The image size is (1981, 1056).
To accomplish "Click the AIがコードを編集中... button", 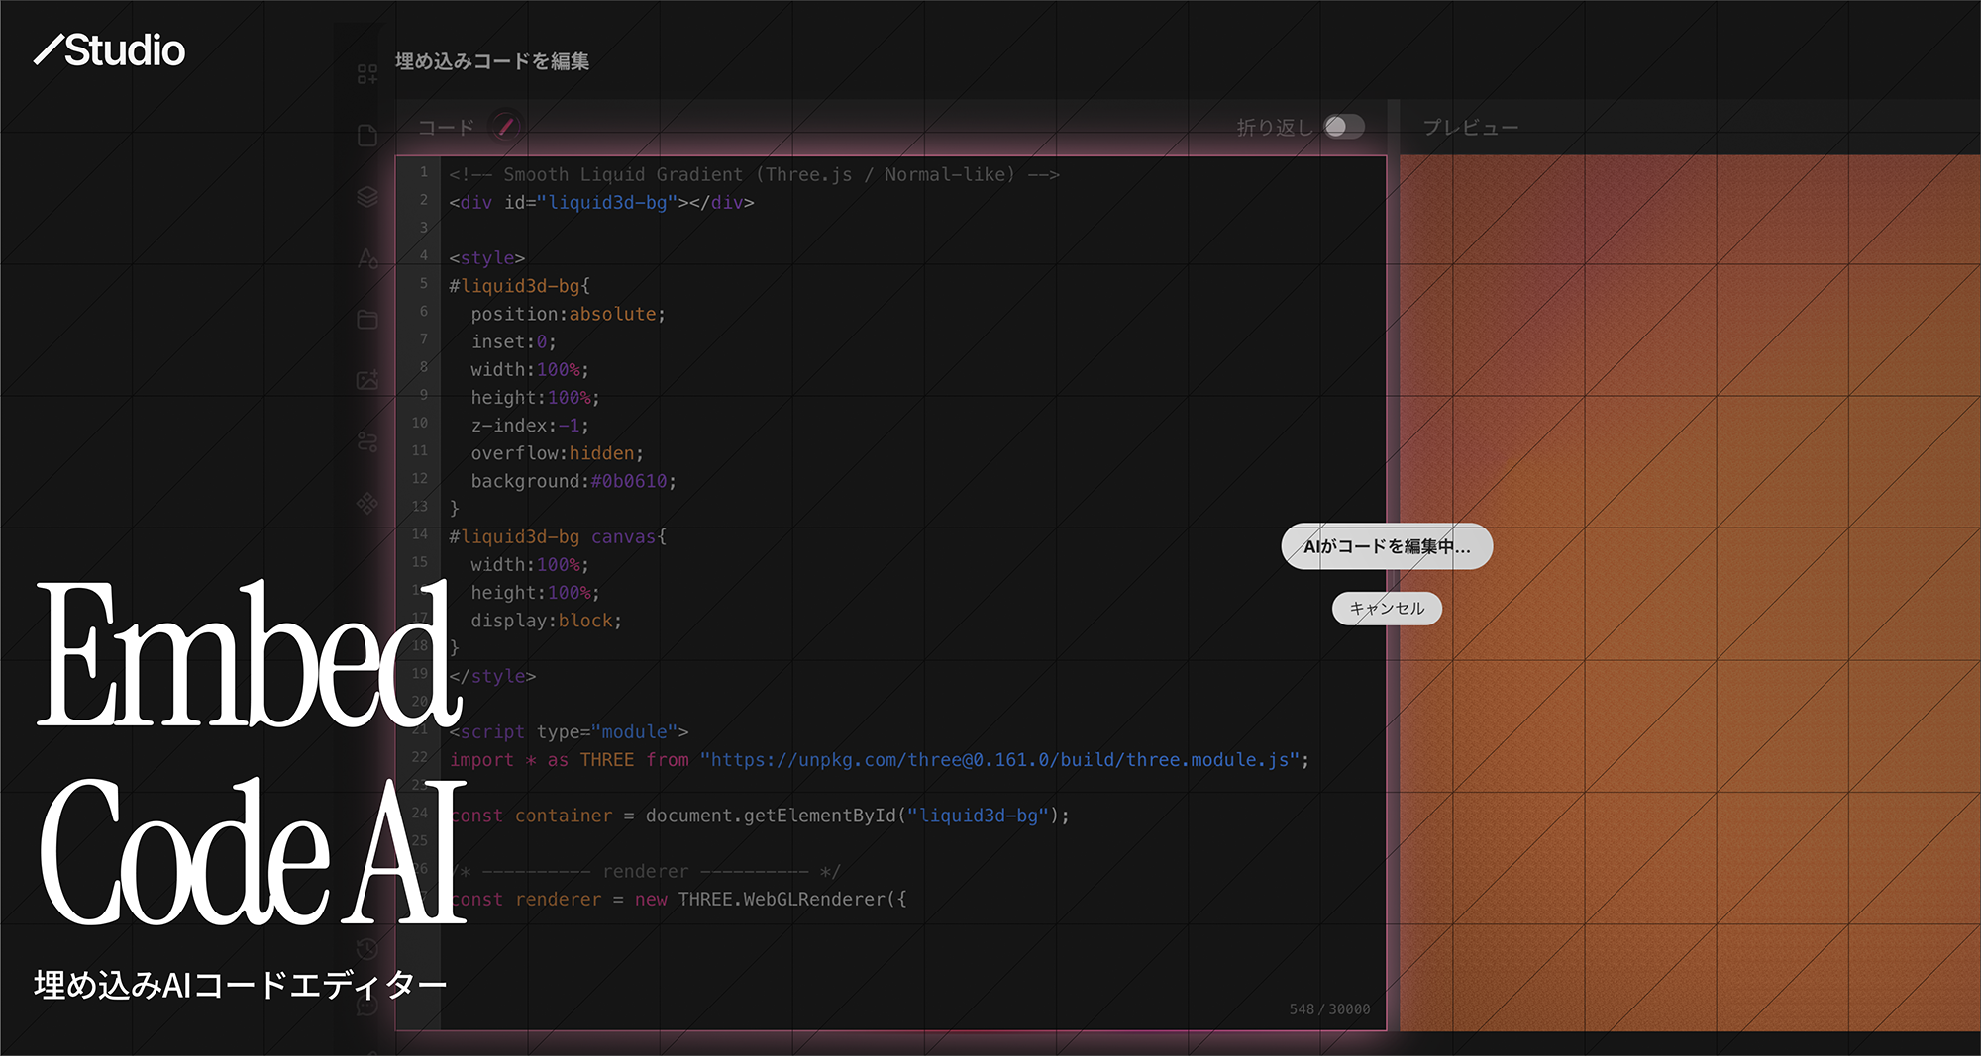I will [1387, 546].
